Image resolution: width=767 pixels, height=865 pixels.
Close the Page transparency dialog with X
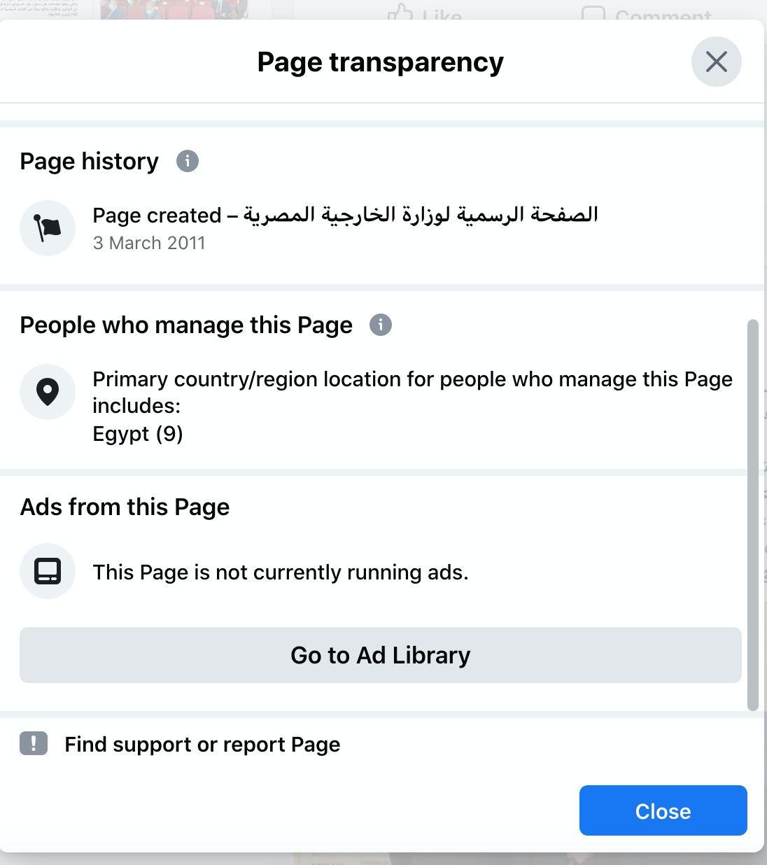(x=716, y=62)
